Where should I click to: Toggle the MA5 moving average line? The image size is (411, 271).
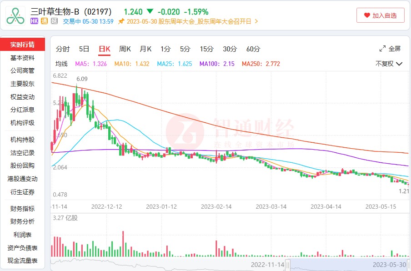point(91,64)
